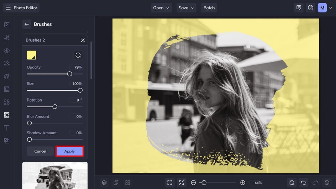Expand the account dropdown arrow
The image size is (336, 189).
point(330,8)
